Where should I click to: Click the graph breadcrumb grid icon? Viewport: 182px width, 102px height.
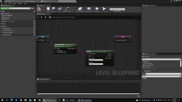click(x=50, y=17)
